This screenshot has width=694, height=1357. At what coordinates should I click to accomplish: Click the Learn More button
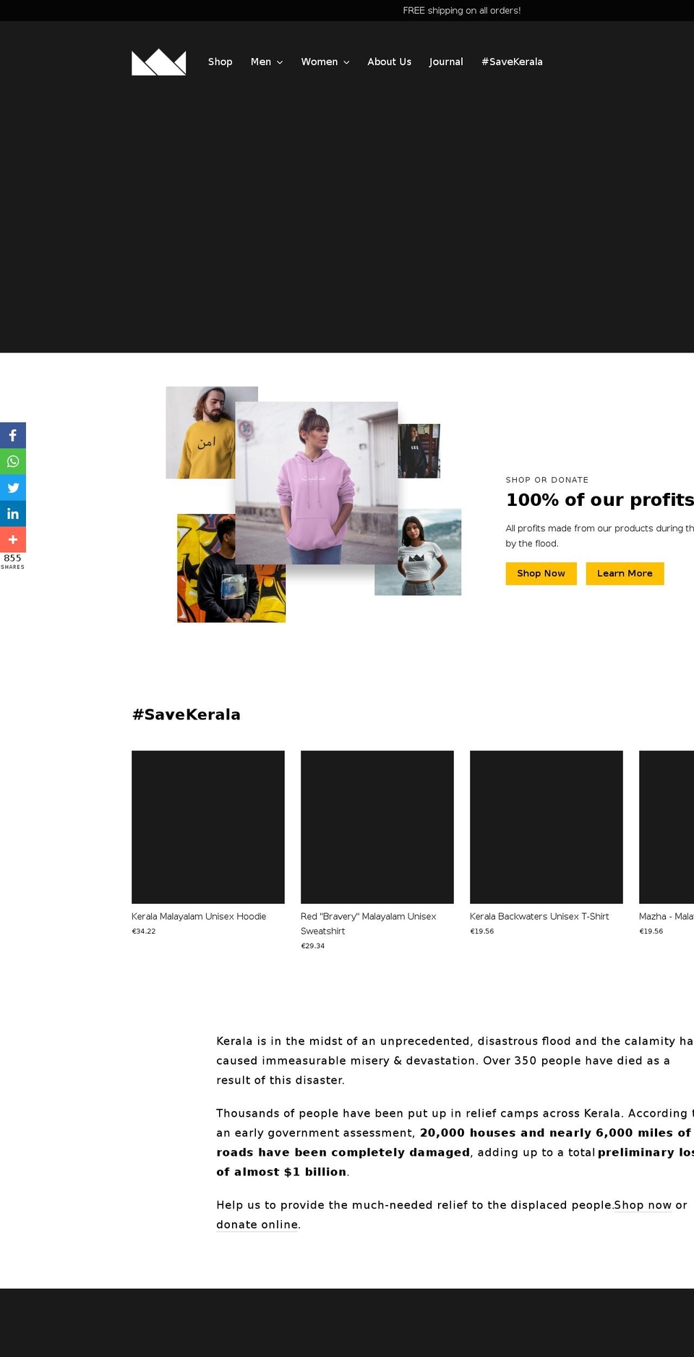click(625, 573)
